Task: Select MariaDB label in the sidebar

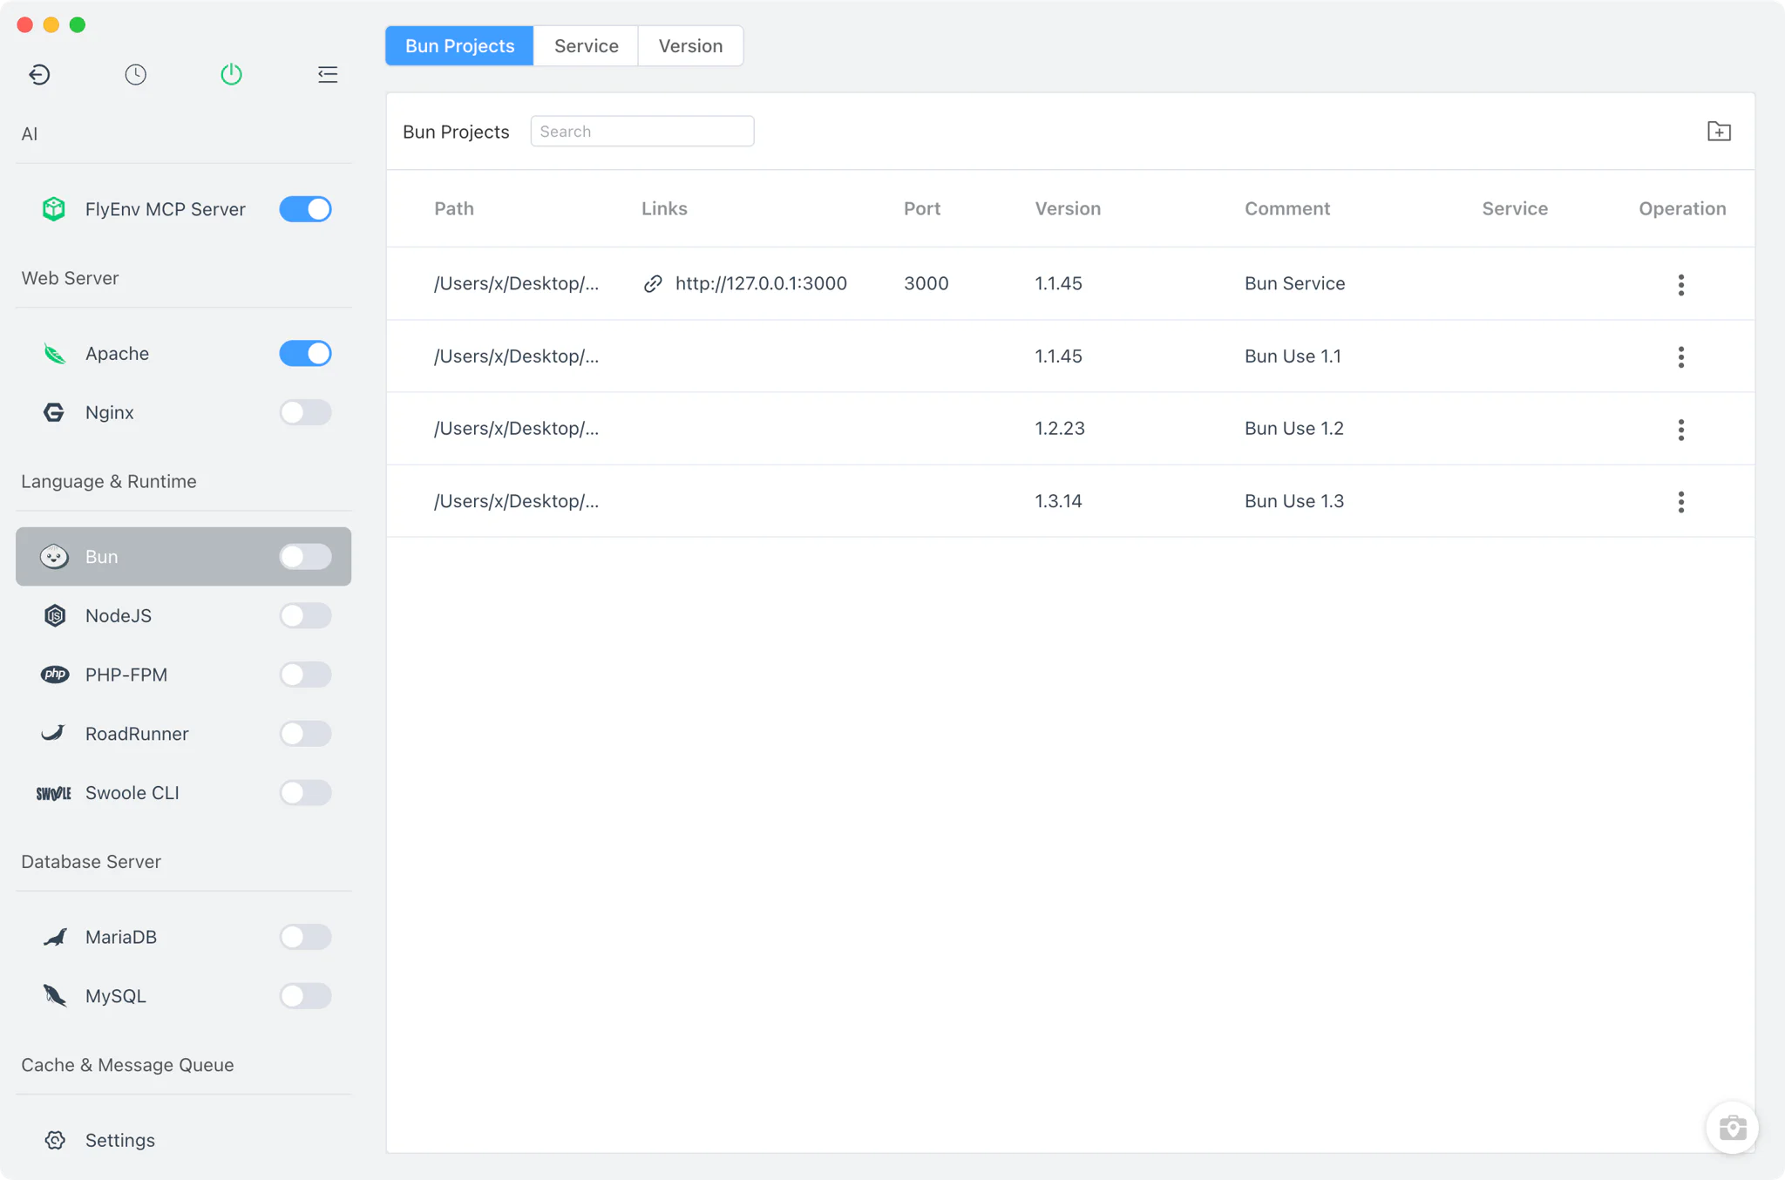Action: 120,937
